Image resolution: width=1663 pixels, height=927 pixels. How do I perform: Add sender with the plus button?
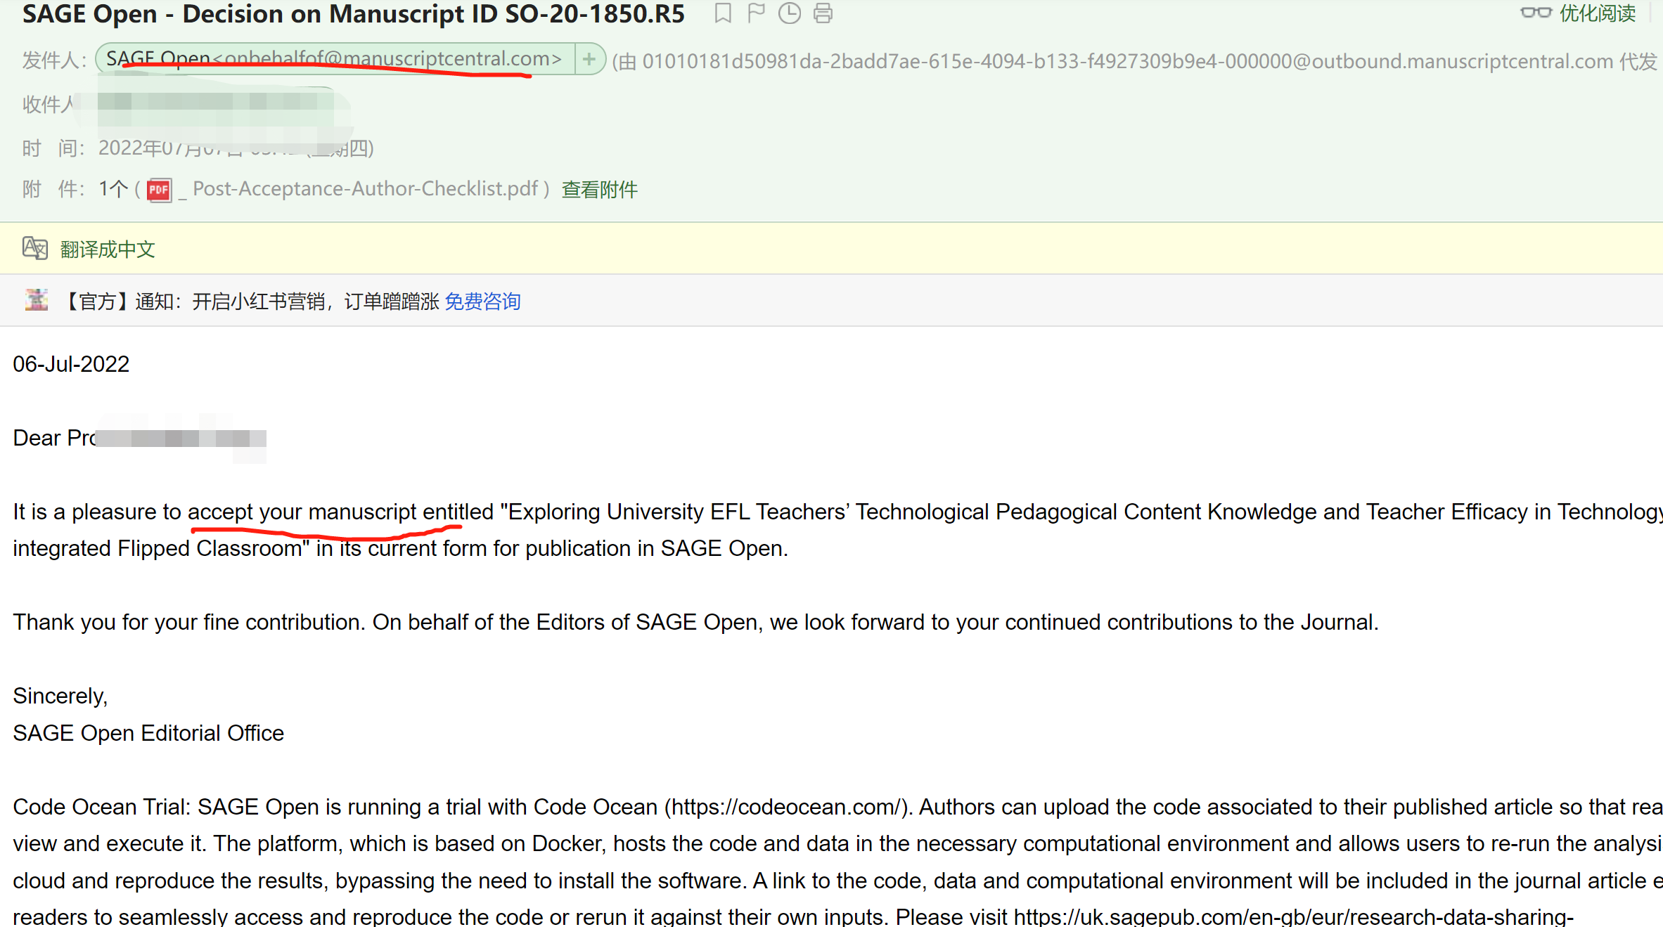coord(589,59)
